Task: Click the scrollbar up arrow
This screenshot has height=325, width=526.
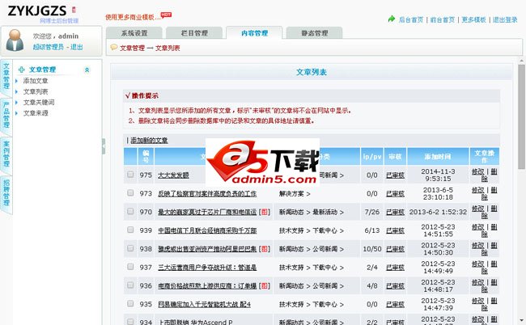Action: click(x=521, y=61)
